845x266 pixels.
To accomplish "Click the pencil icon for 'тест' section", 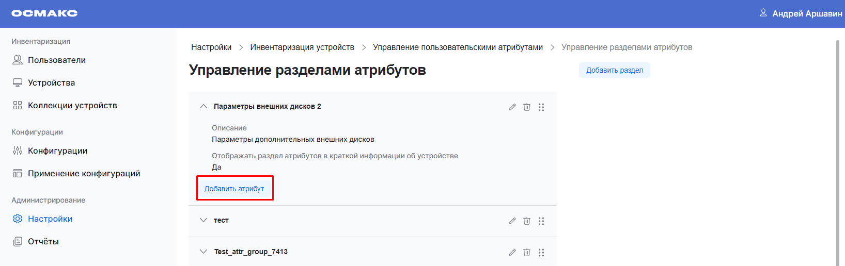I will pyautogui.click(x=512, y=221).
